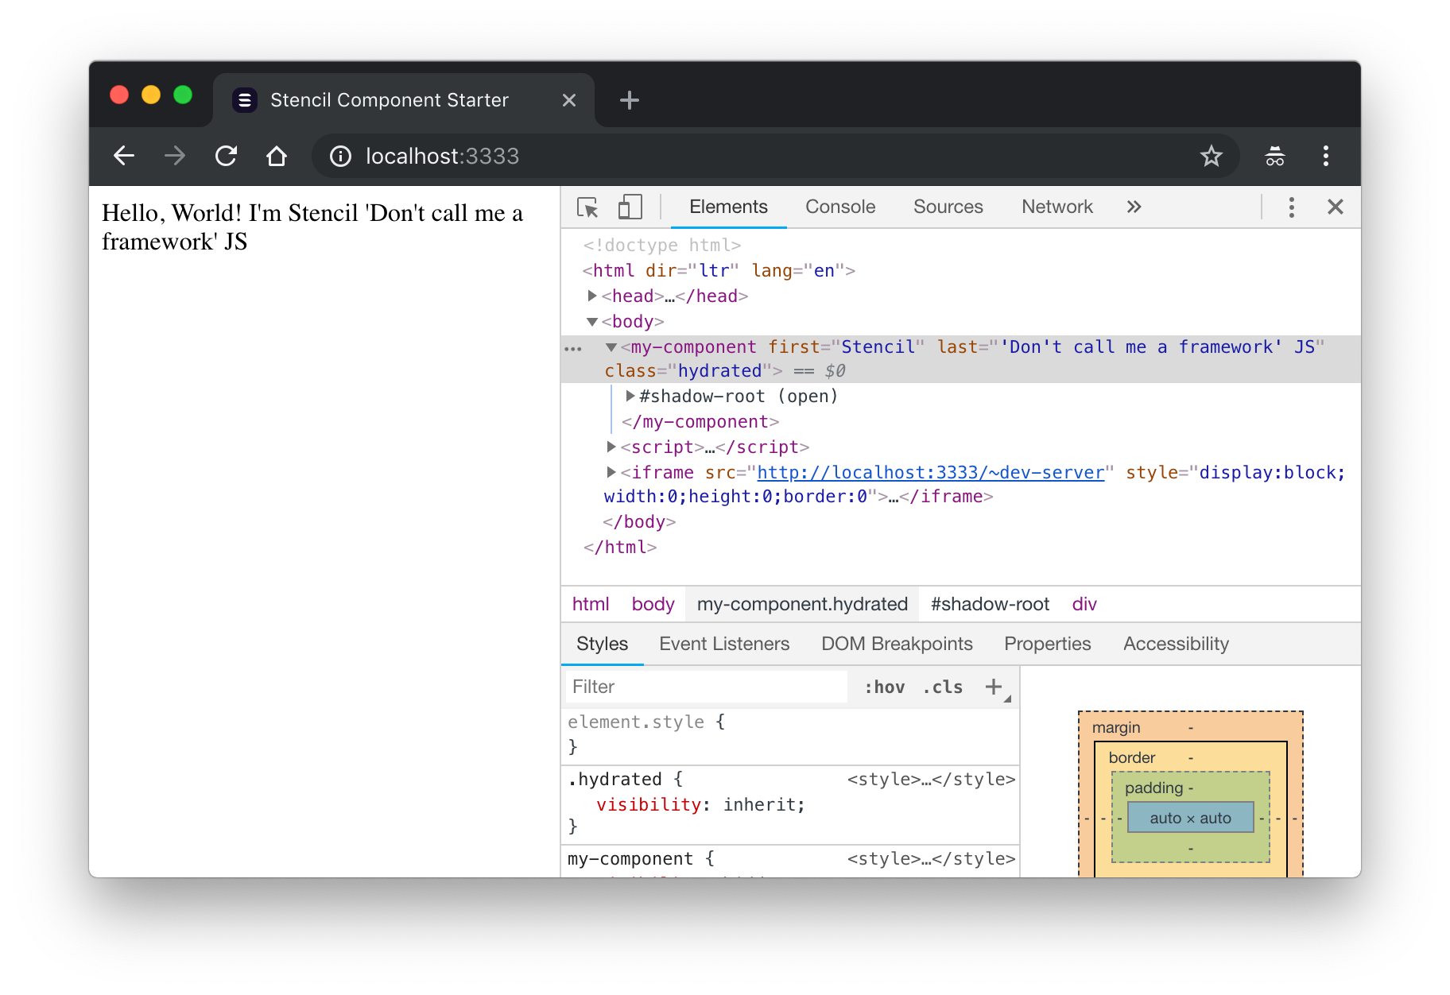Select the doctype html line
This screenshot has height=995, width=1450.
661,245
